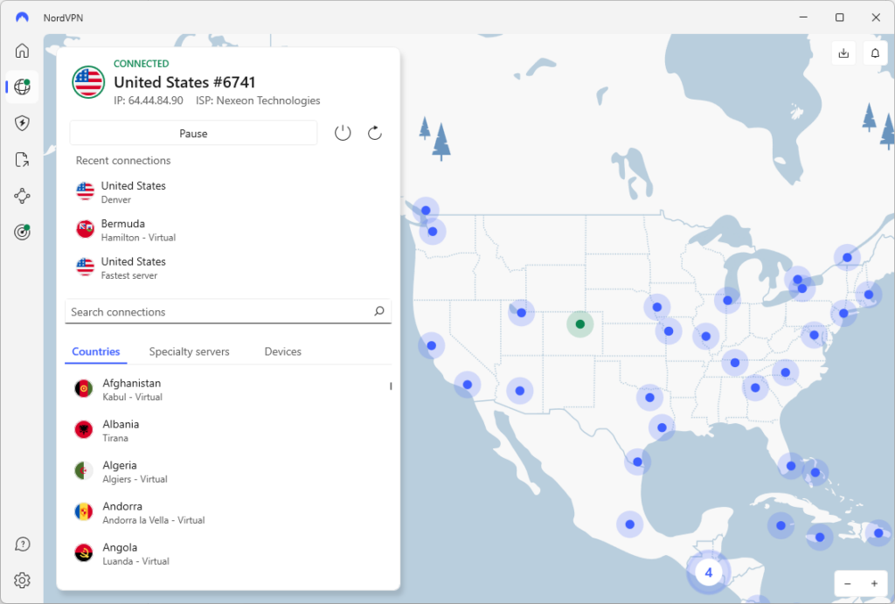Switch to the Devices tab
The width and height of the screenshot is (895, 604).
click(282, 351)
